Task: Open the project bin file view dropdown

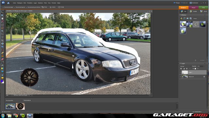Action: tap(13, 101)
